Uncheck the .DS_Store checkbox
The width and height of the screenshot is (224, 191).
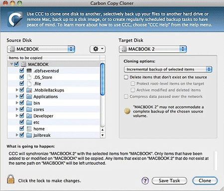(x=21, y=77)
